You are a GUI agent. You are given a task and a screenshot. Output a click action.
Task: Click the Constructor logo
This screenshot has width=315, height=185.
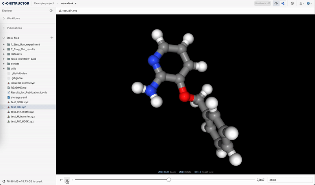pyautogui.click(x=16, y=3)
